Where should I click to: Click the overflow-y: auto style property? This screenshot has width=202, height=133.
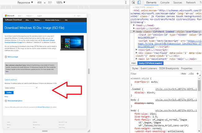(146, 82)
